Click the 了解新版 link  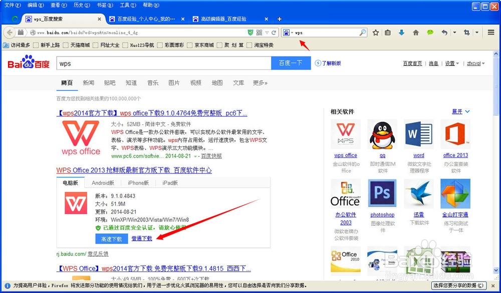(x=328, y=63)
